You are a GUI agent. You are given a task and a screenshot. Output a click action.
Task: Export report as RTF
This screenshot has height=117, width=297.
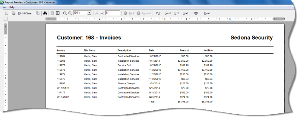tap(177, 13)
